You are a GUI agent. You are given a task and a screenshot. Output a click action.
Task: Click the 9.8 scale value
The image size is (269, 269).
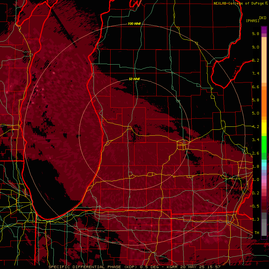coord(256,33)
